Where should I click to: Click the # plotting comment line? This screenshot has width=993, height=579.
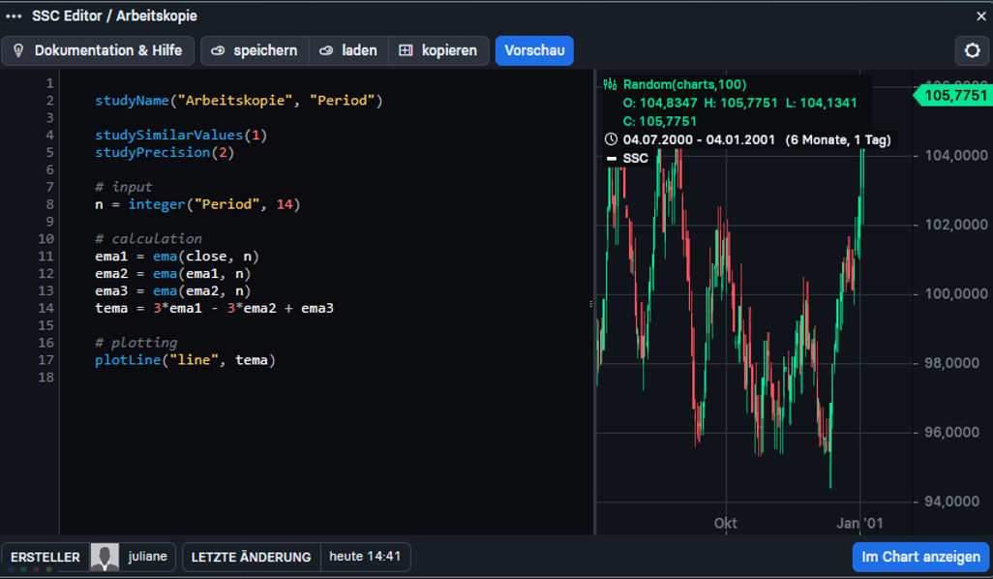136,343
